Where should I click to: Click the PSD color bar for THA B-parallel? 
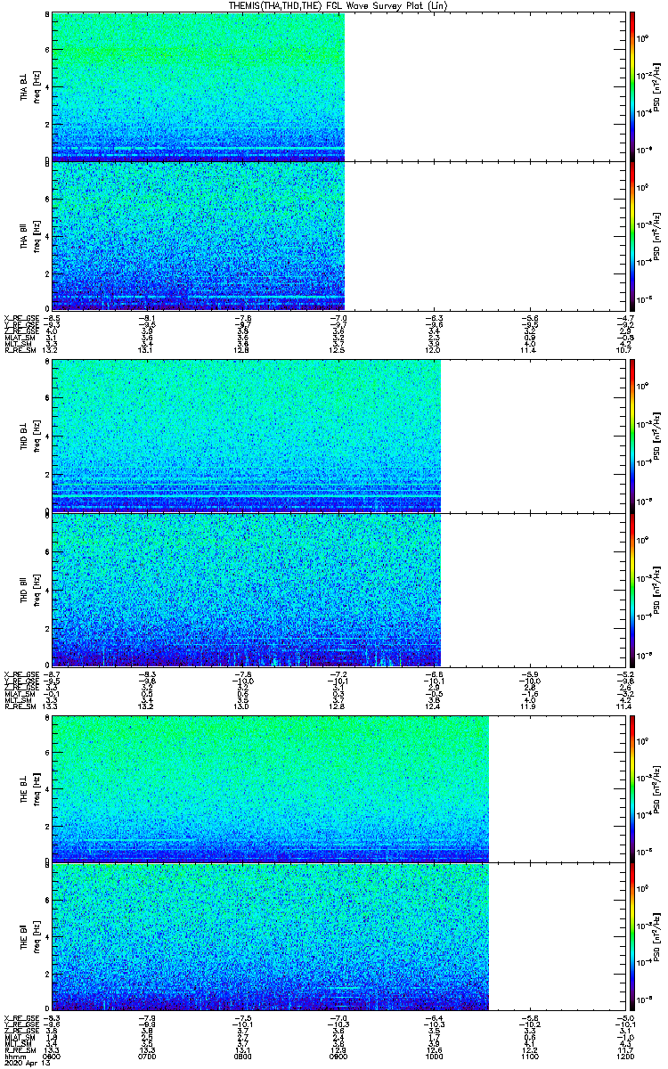point(632,235)
